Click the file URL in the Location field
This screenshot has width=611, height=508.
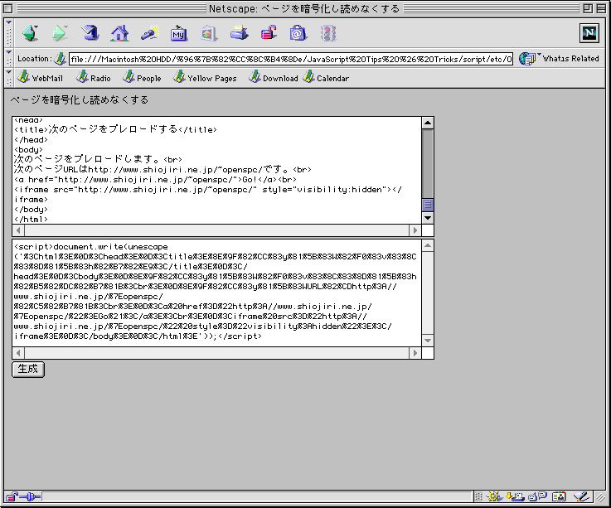pos(291,59)
